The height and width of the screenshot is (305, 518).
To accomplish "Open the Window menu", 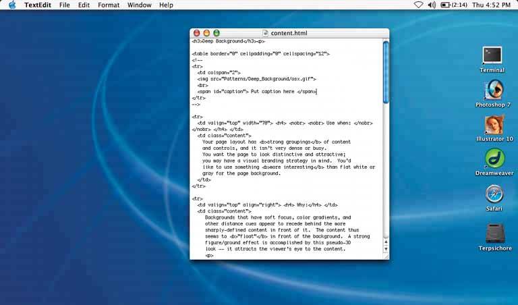I will [139, 5].
